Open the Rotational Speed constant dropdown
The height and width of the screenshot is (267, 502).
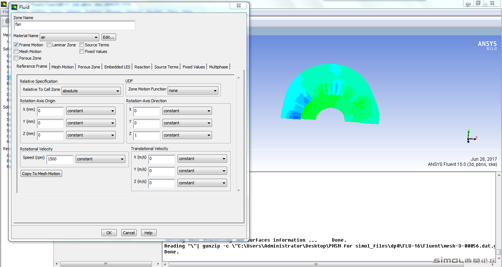[100, 159]
